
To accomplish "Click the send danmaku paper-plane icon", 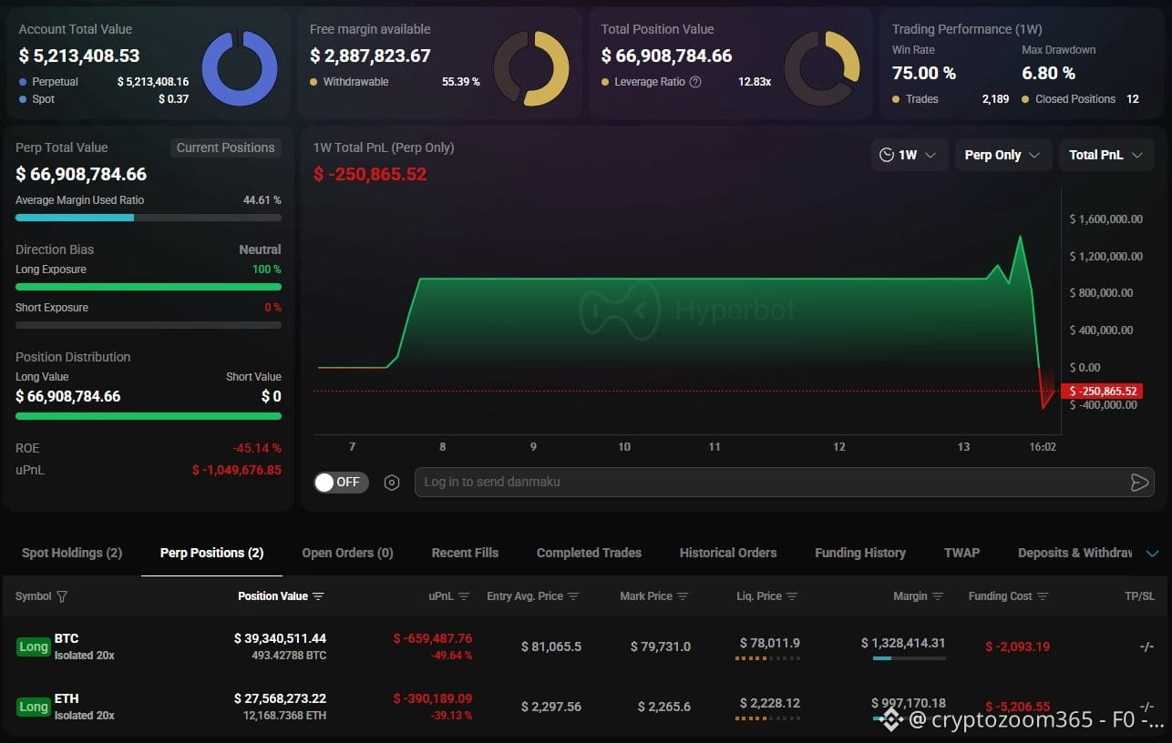I will [x=1139, y=483].
